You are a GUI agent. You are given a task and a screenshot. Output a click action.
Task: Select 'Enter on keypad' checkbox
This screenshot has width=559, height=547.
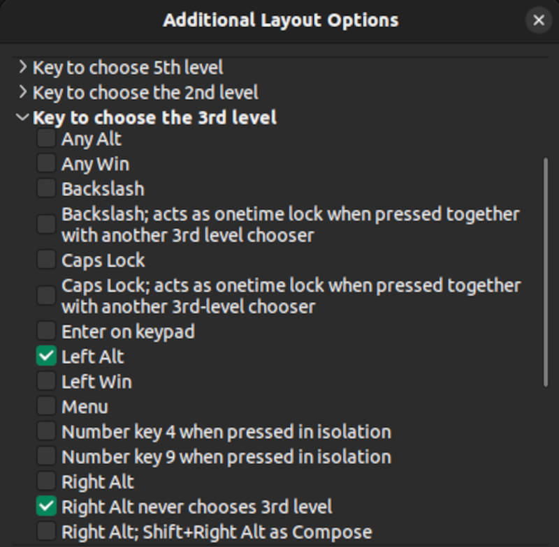pyautogui.click(x=46, y=331)
